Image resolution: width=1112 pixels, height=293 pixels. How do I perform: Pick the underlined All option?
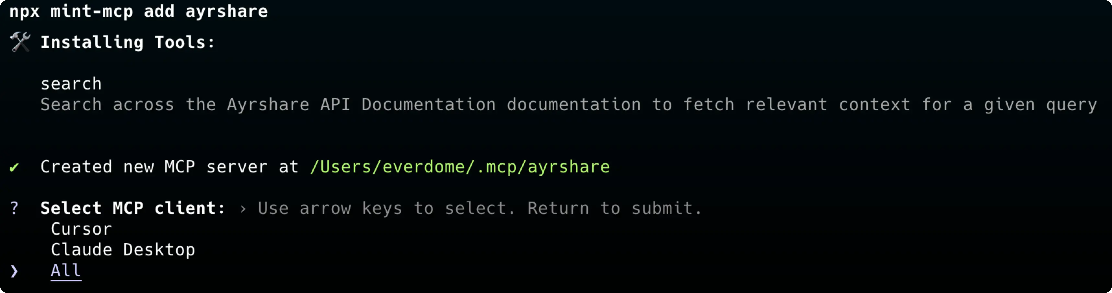coord(66,271)
